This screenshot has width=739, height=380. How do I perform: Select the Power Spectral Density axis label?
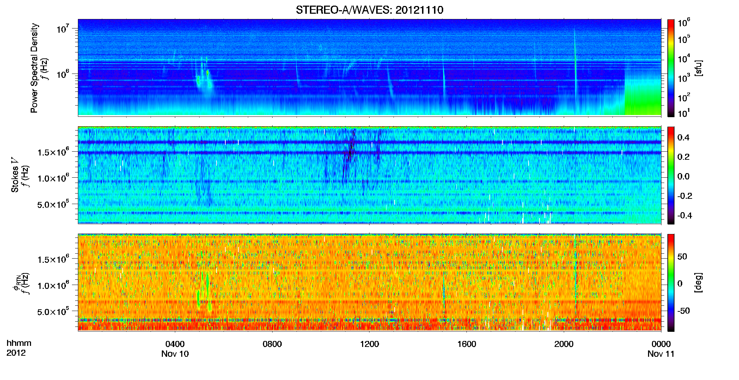pyautogui.click(x=34, y=68)
